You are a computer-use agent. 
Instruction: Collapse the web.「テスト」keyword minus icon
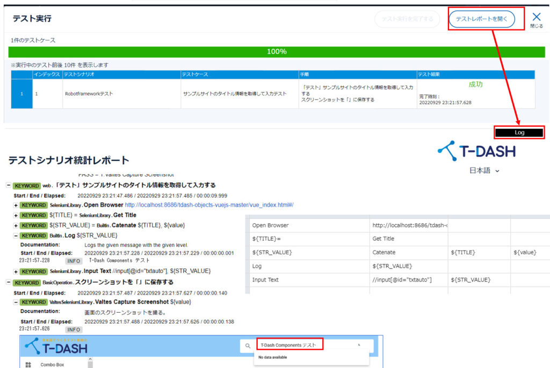[9, 186]
